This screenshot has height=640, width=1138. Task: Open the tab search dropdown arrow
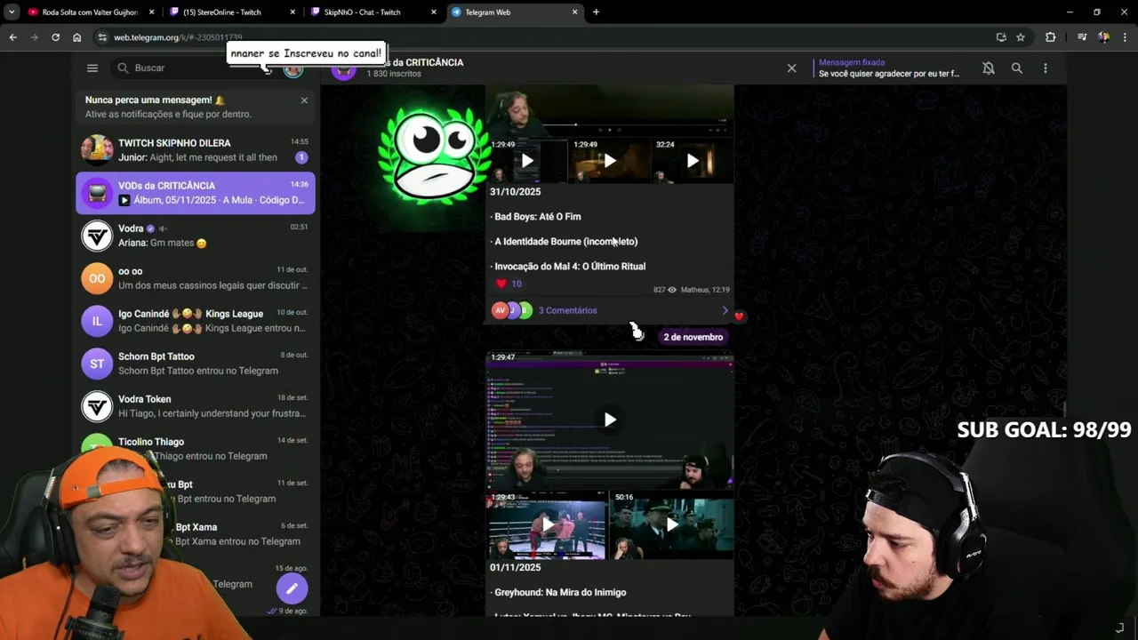pos(12,12)
